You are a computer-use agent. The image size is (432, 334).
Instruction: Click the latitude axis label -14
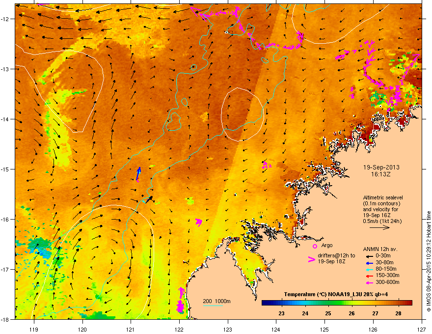click(5, 119)
